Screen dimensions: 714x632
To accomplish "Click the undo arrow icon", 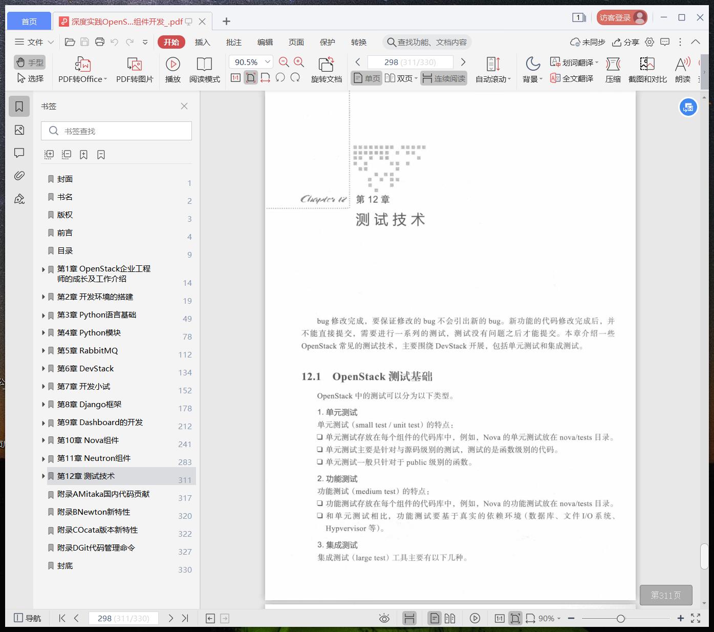I will pos(115,42).
